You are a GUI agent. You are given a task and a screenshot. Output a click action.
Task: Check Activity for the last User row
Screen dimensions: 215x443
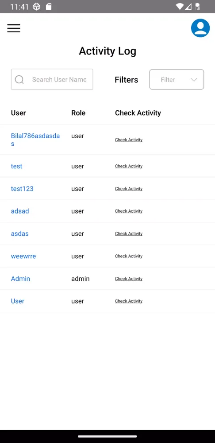click(x=129, y=301)
